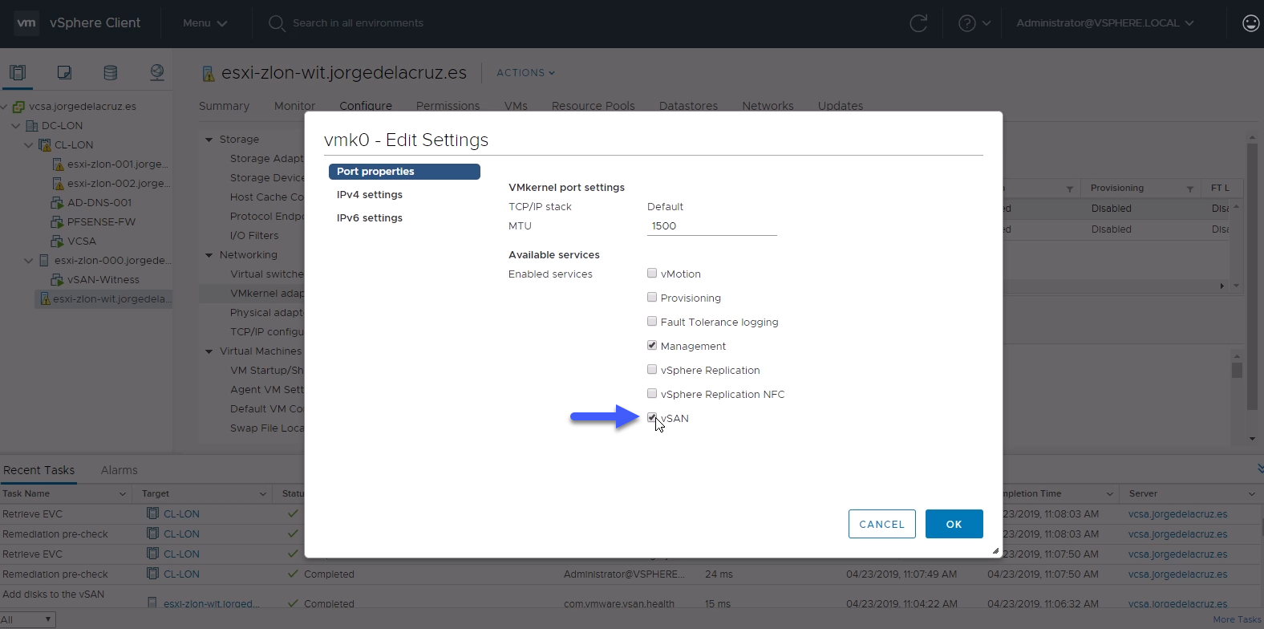Screen dimensions: 1264x629
Task: Select IPv6 settings section
Action: coord(370,218)
